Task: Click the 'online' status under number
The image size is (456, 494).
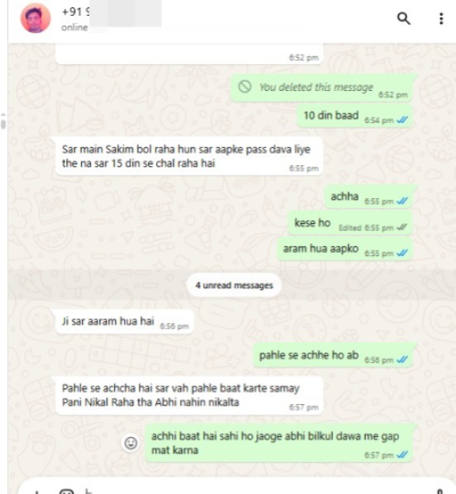Action: [74, 28]
